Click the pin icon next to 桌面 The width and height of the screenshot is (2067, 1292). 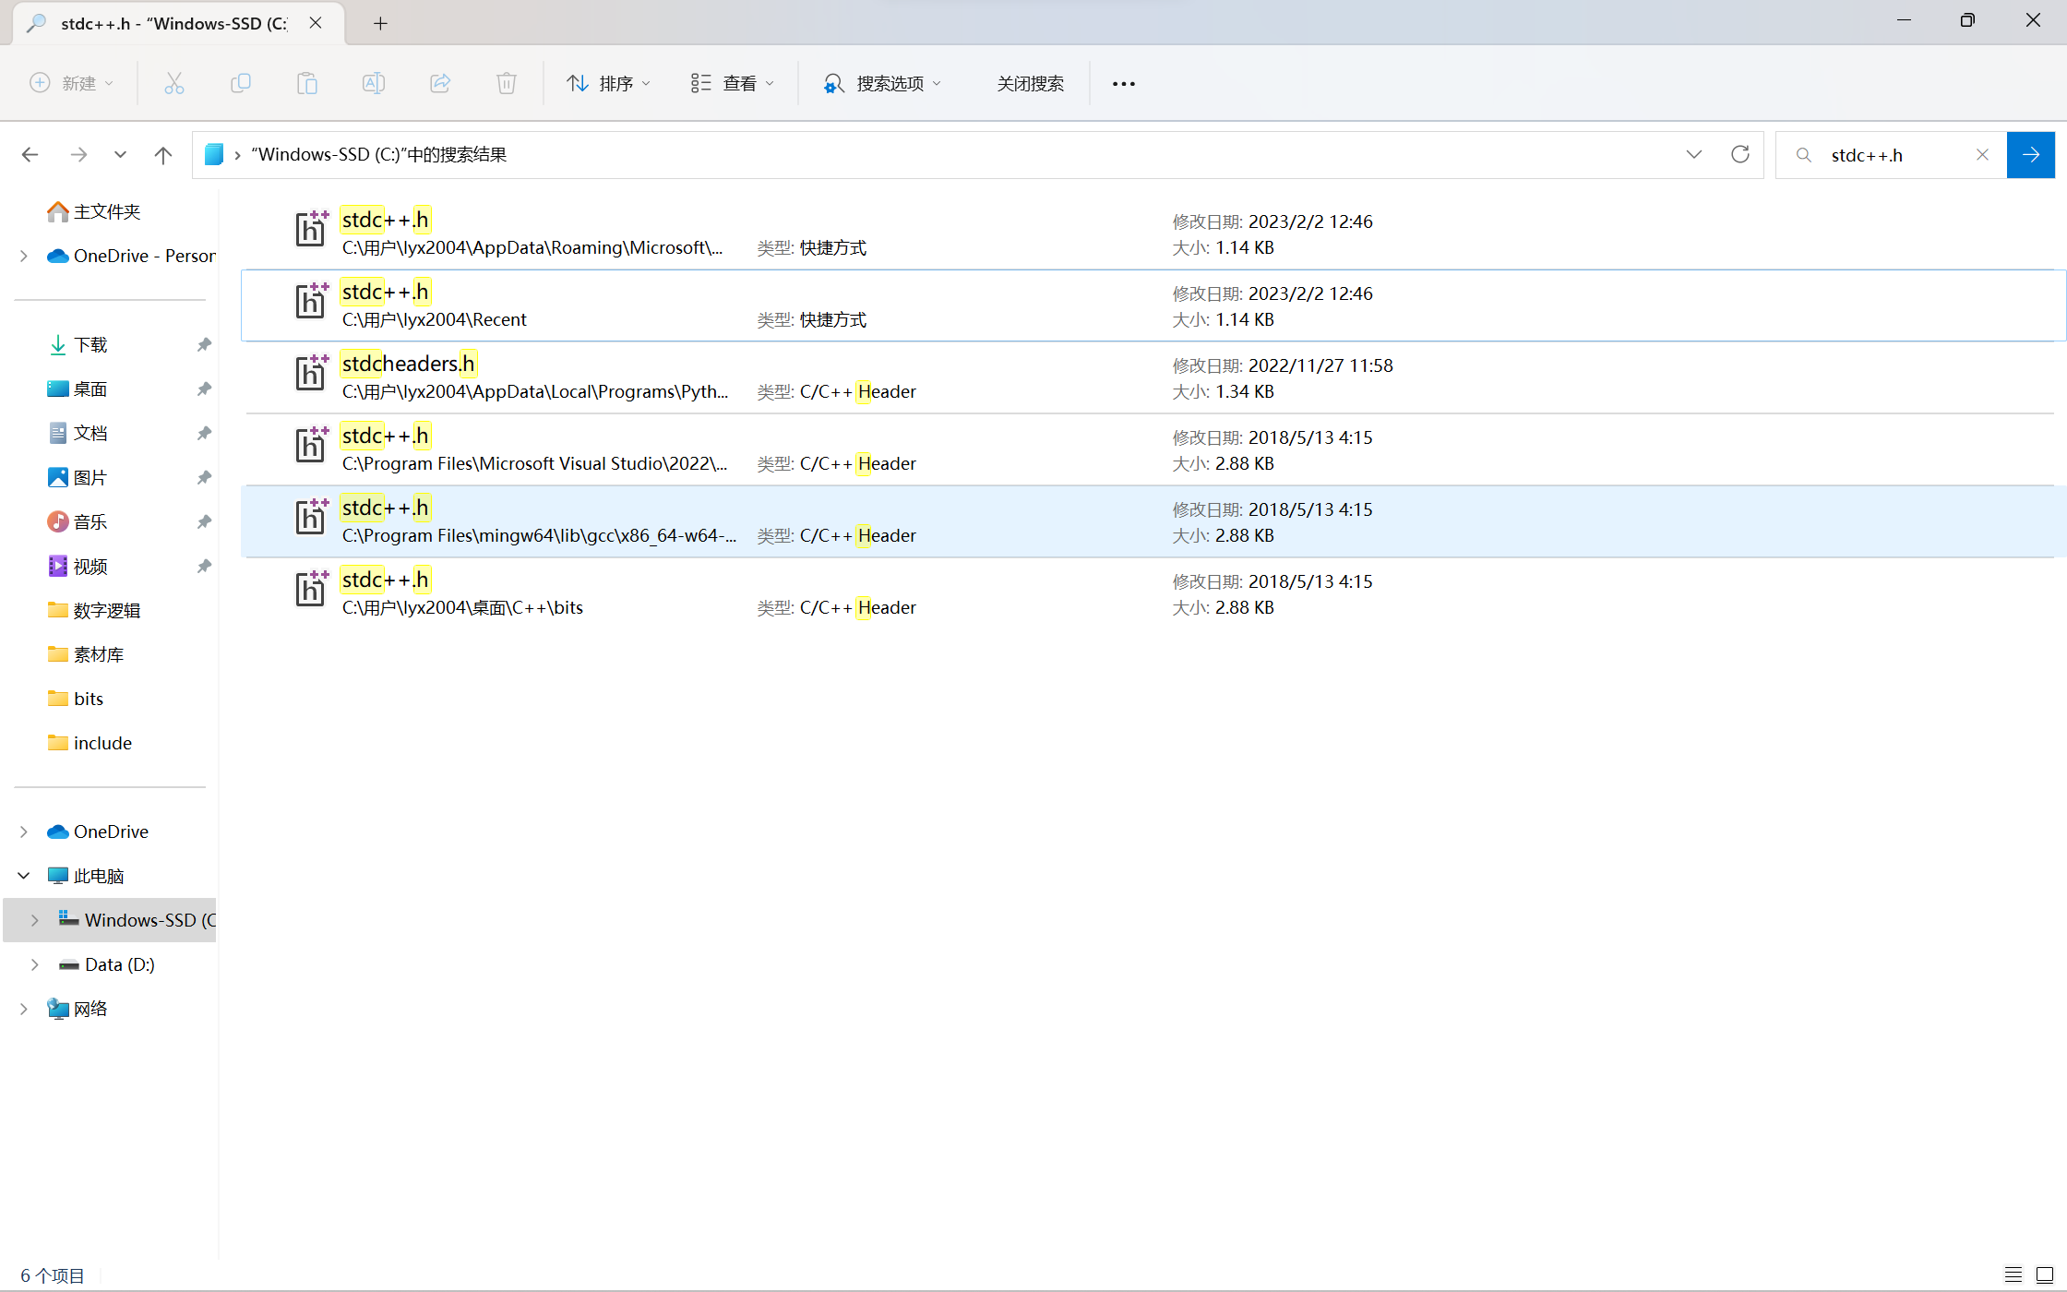tap(204, 389)
